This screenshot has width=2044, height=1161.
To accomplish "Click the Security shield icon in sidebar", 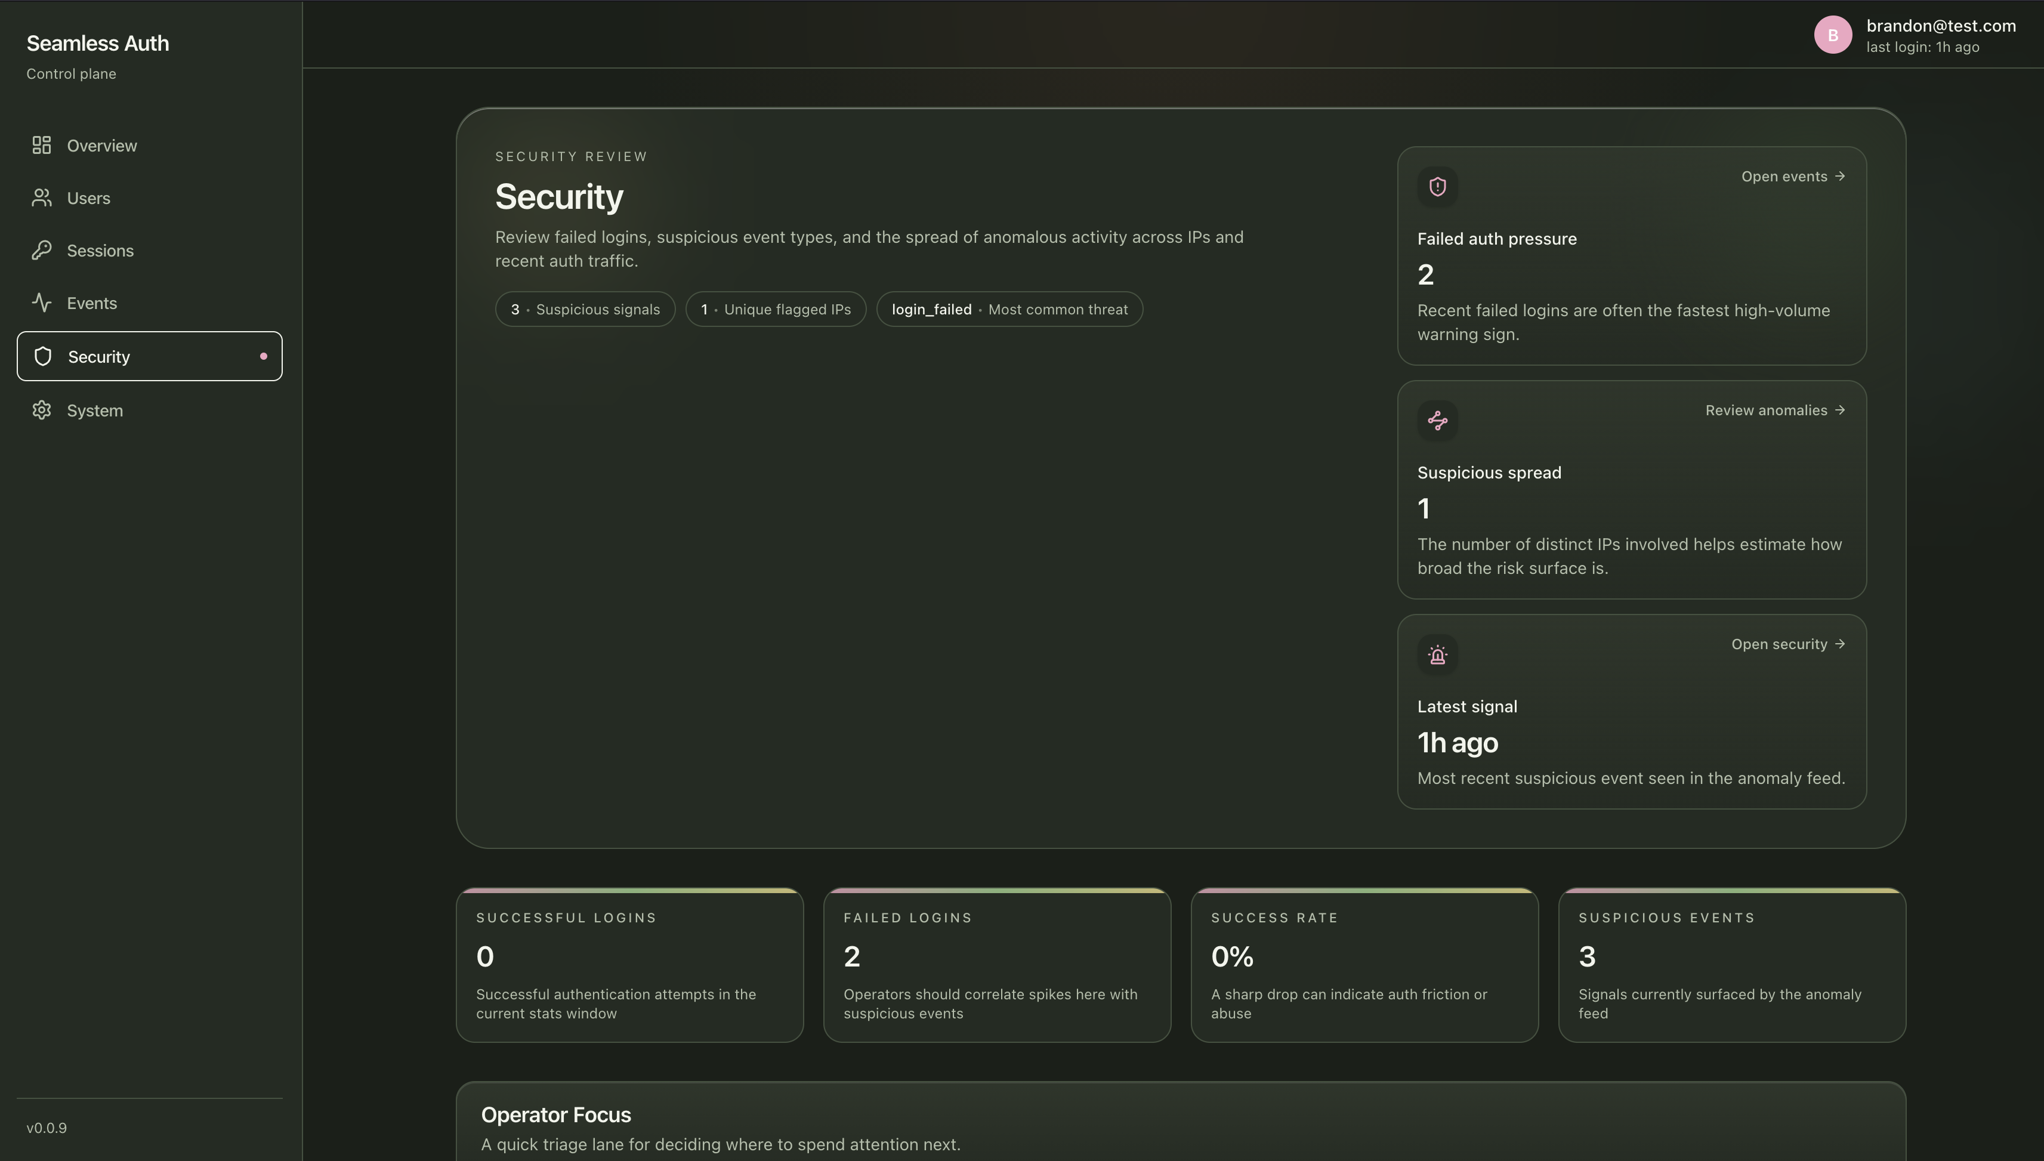I will (43, 356).
